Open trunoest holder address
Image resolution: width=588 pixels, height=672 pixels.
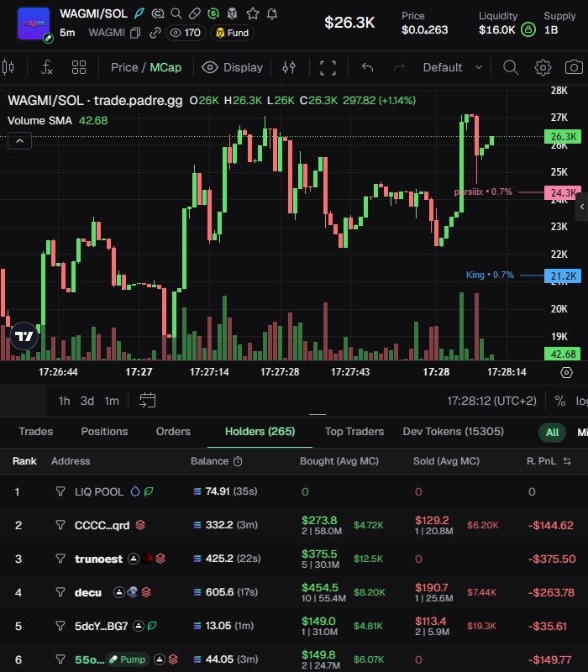98,559
